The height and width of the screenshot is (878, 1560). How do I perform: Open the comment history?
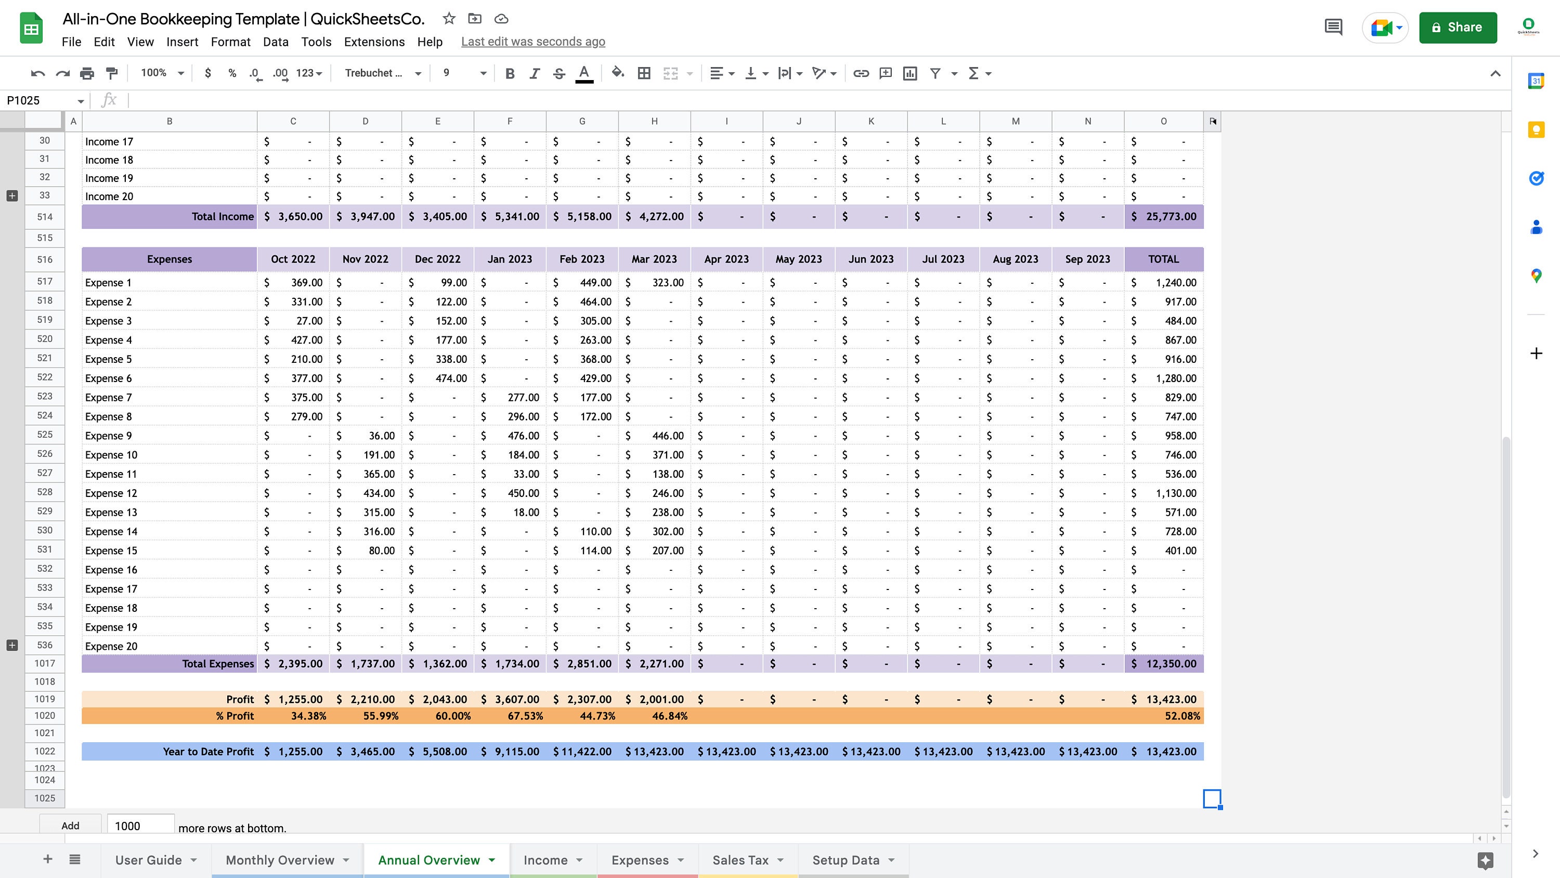click(x=1333, y=27)
